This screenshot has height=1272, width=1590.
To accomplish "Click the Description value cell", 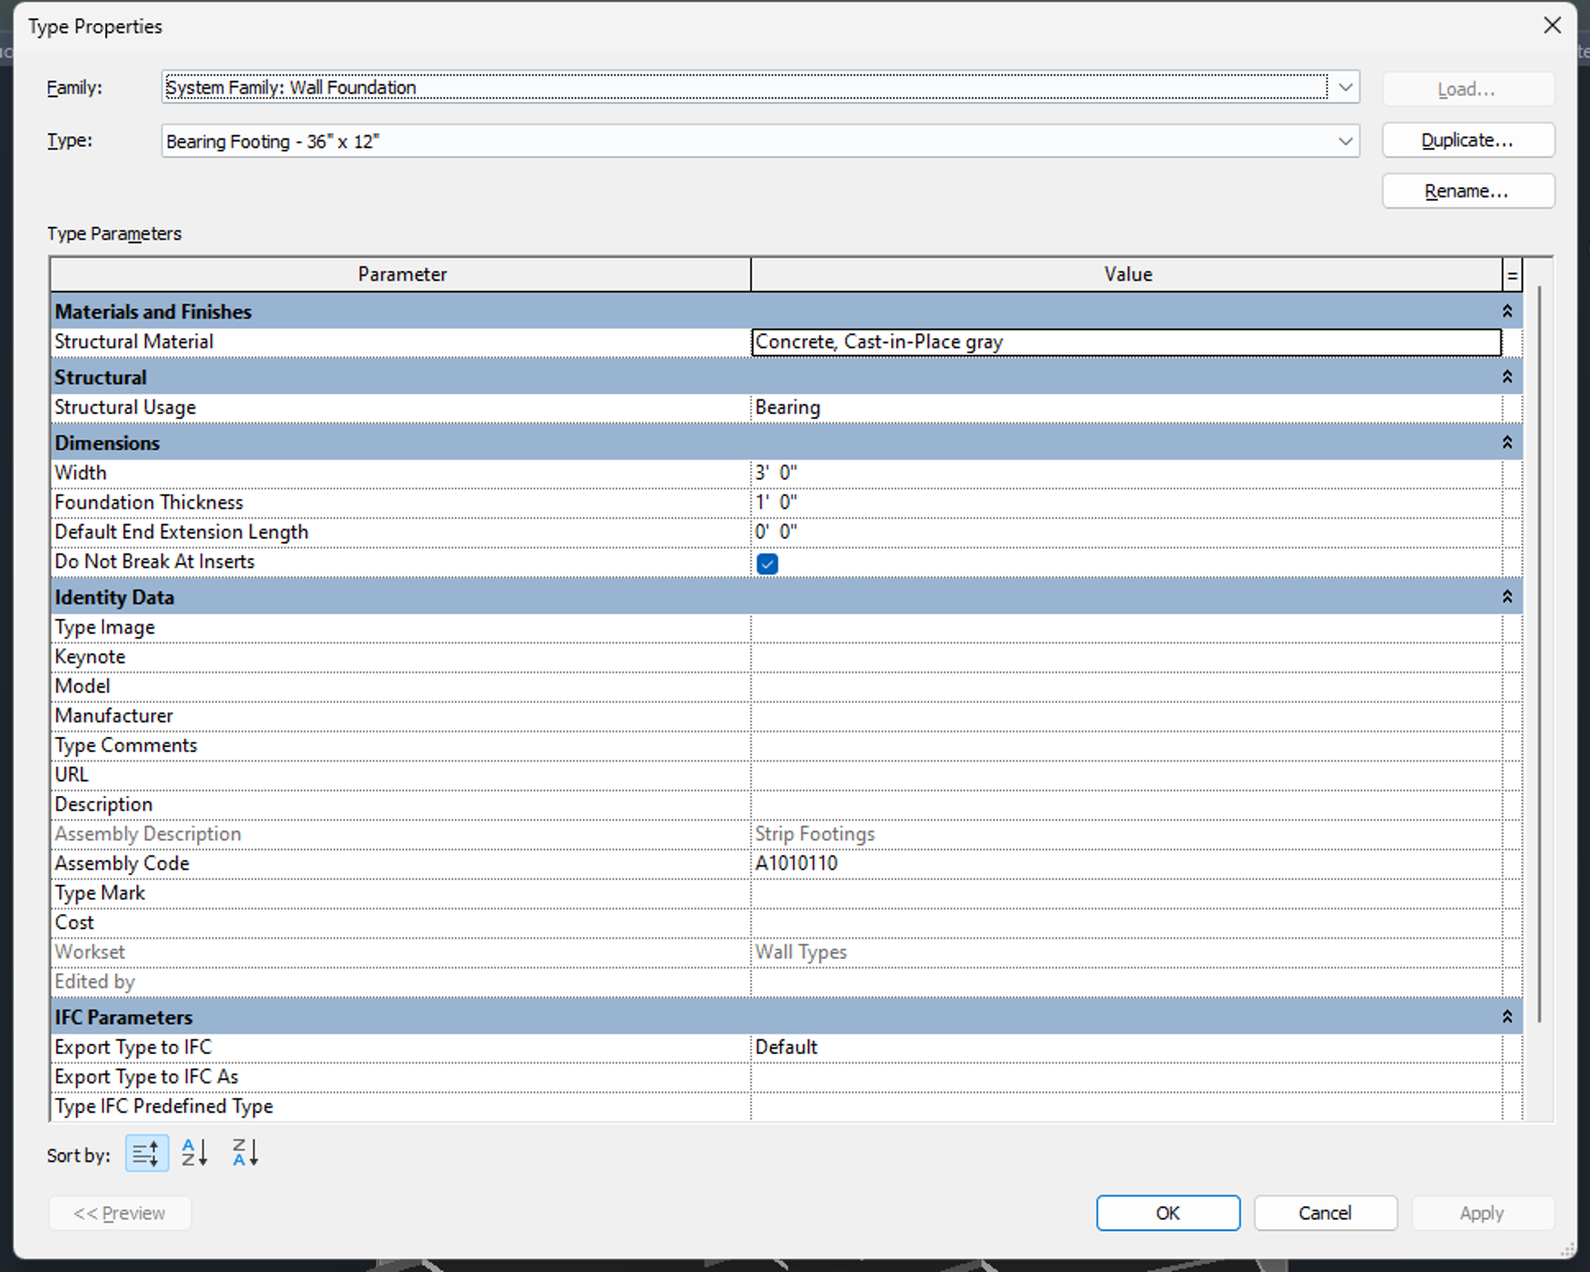I will [x=1126, y=805].
